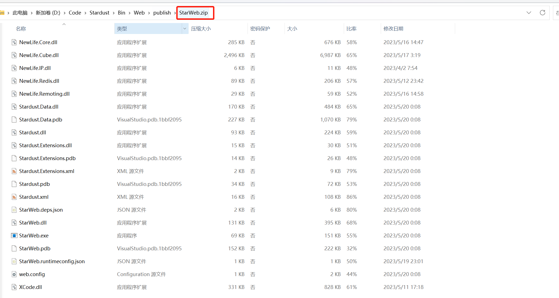
Task: Sort files by 大小 column header
Action: click(x=292, y=29)
